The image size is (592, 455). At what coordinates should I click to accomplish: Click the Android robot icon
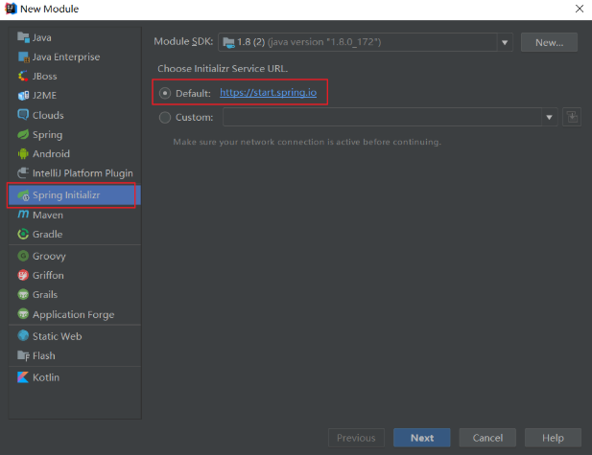(23, 154)
